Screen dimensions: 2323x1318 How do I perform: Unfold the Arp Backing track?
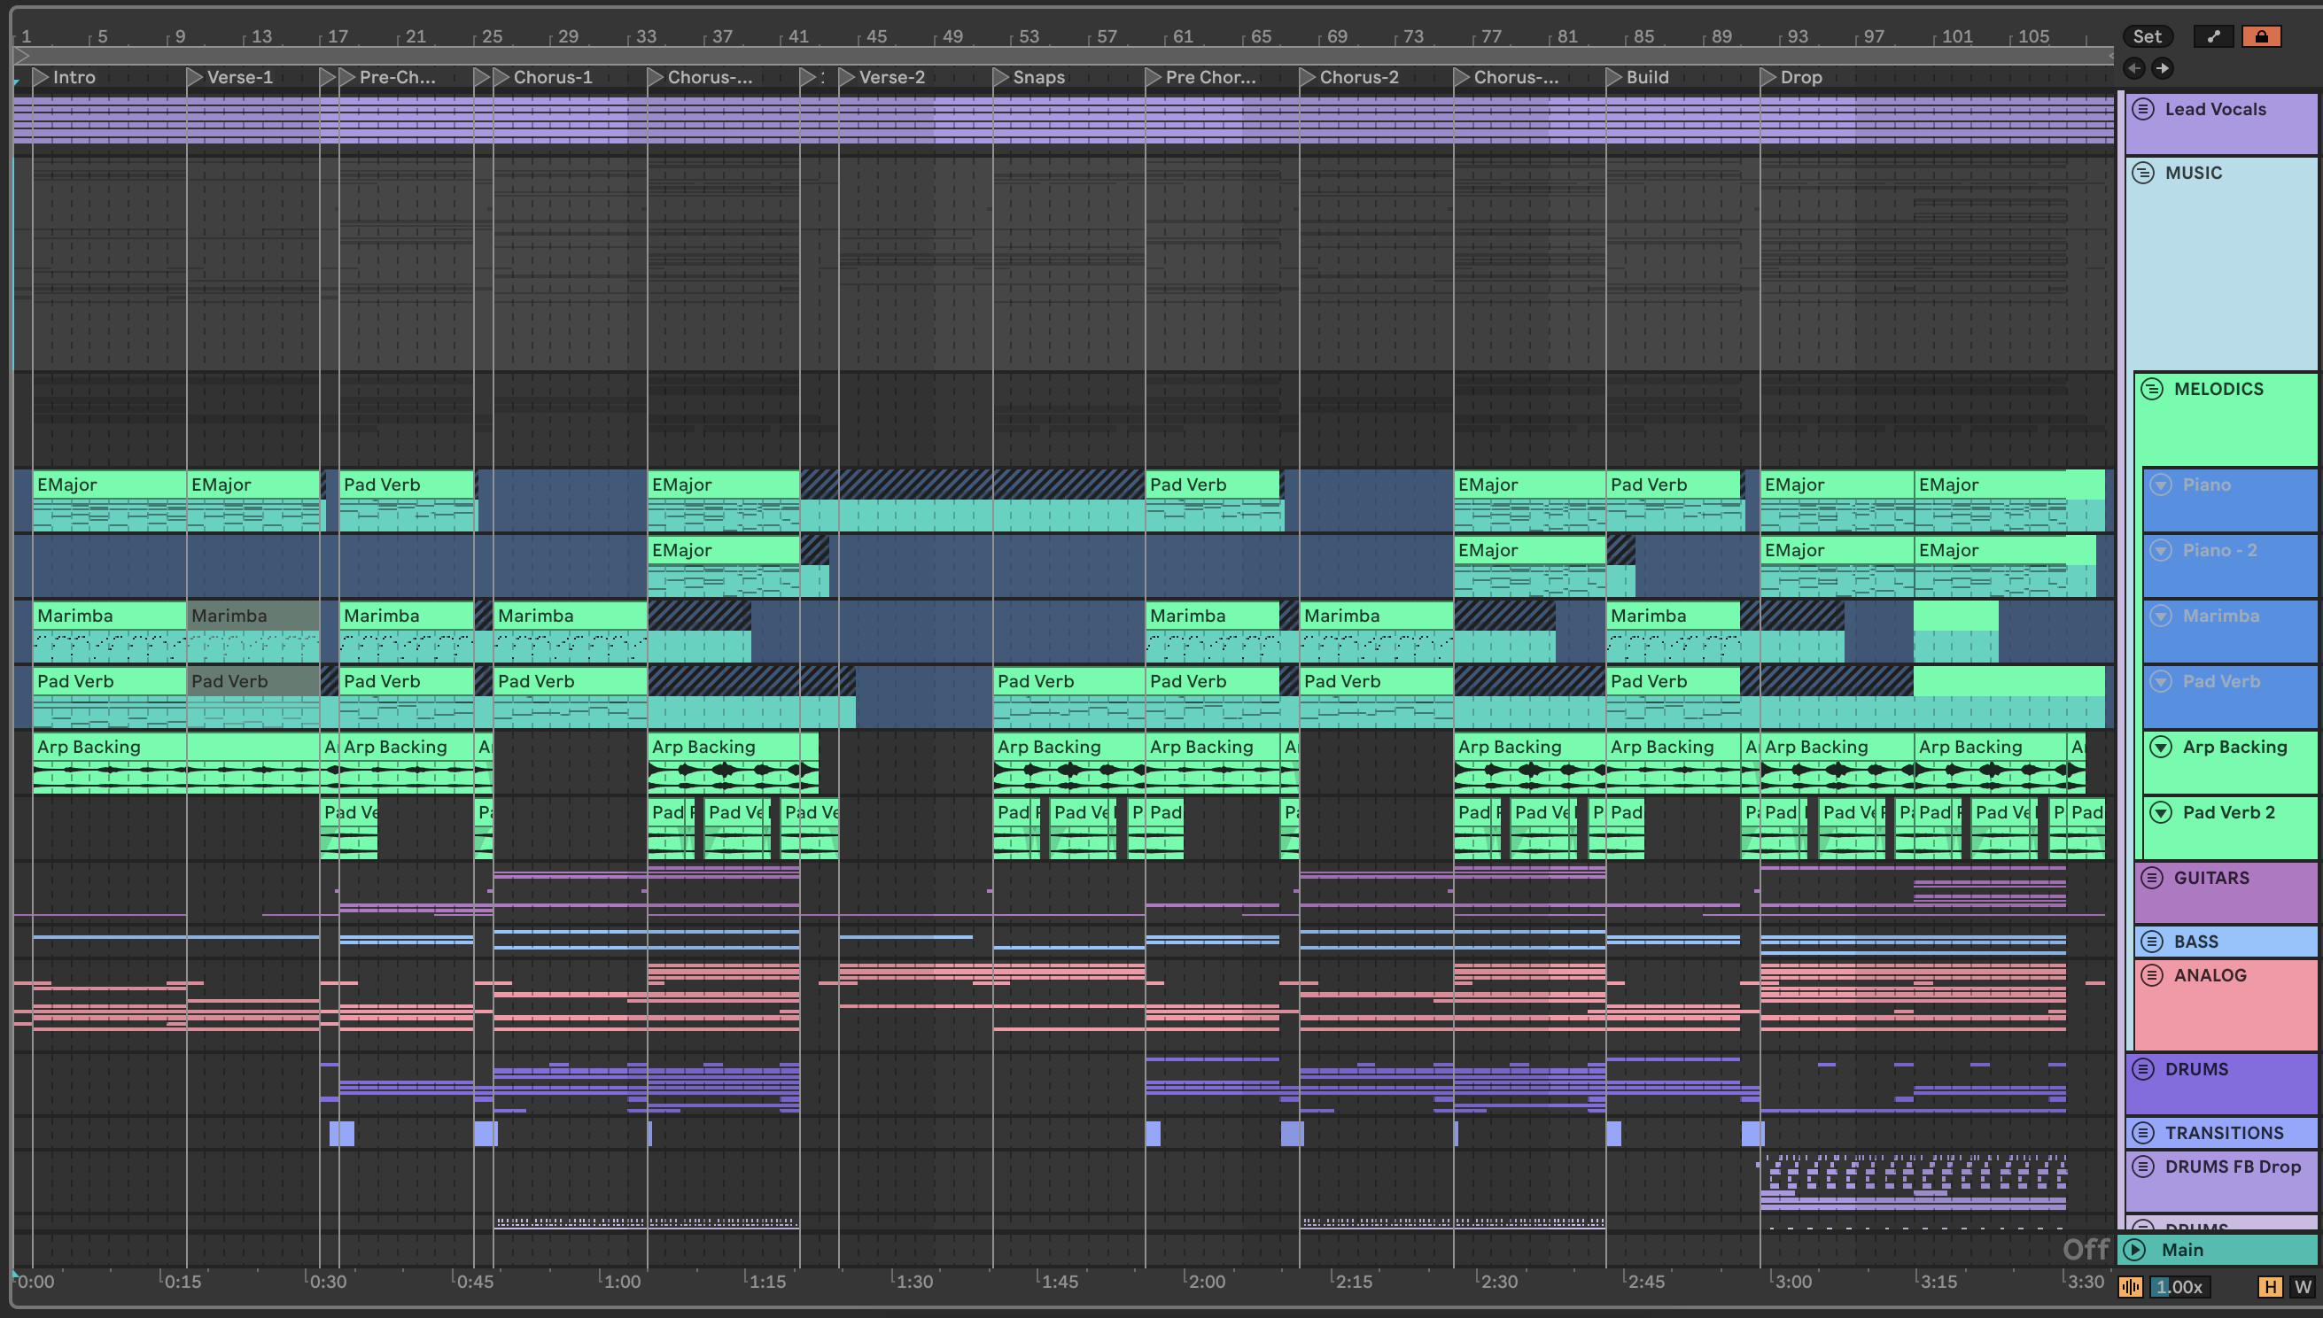pos(2161,747)
